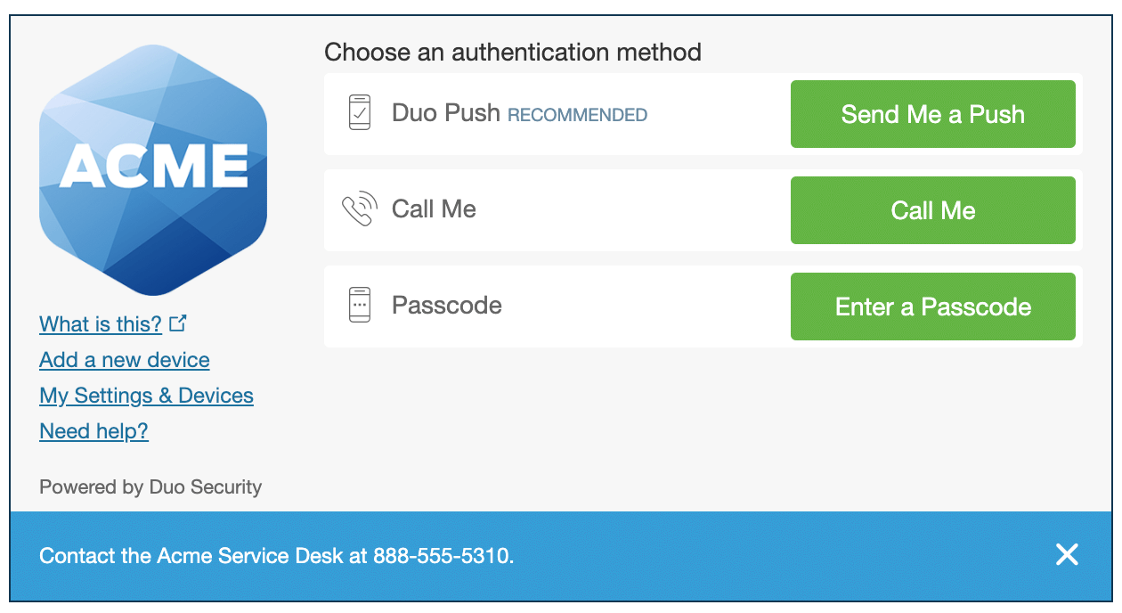Click the green Call Me button
Screen dimensions: 1122x613
932,210
